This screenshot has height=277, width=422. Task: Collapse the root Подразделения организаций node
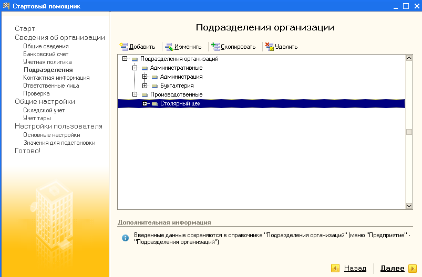pyautogui.click(x=125, y=58)
